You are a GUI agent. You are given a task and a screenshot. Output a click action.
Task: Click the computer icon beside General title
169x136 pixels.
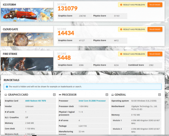click(x=113, y=95)
